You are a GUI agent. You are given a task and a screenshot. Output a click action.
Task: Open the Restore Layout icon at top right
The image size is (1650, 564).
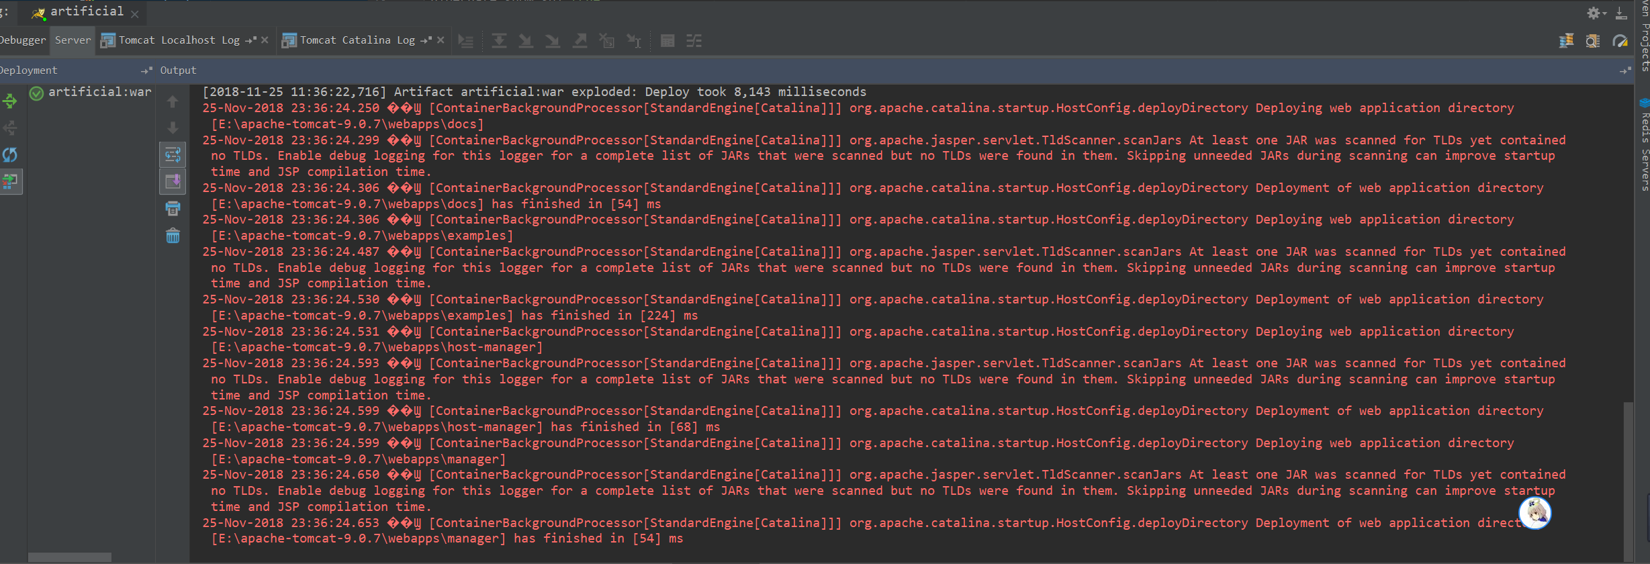(1566, 41)
